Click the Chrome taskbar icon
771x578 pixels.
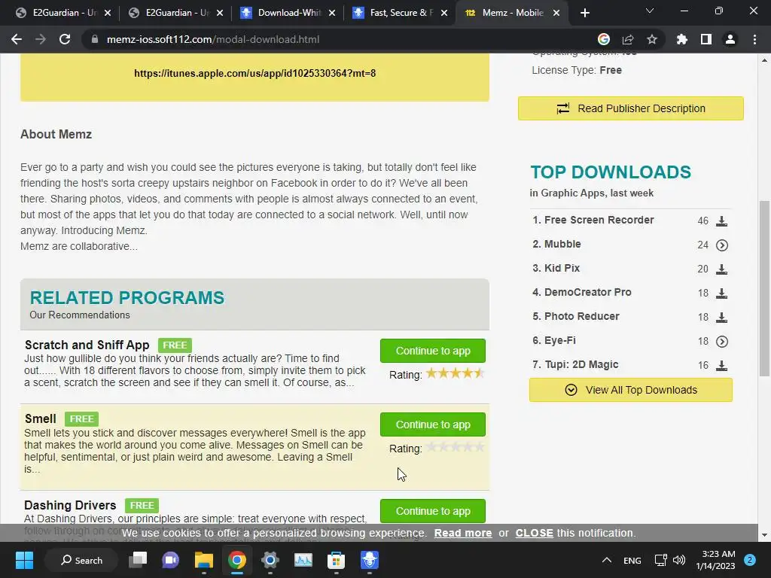237,560
